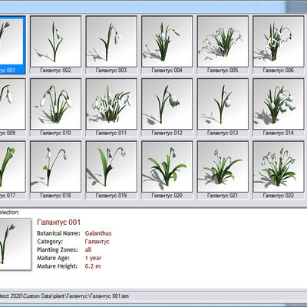Choose the Галантус 004 snowdrop thumbnail

(167, 41)
